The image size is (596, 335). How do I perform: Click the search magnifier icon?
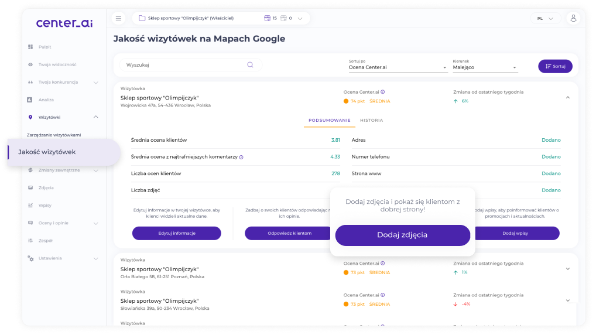click(250, 65)
